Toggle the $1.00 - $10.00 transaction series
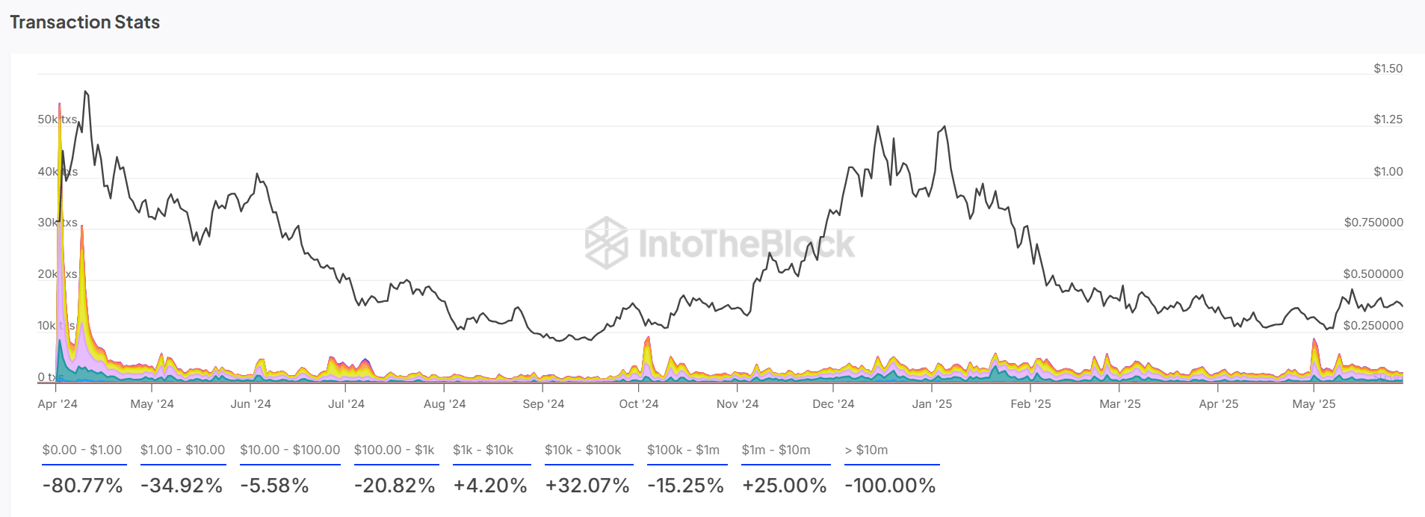The height and width of the screenshot is (517, 1425). click(182, 450)
